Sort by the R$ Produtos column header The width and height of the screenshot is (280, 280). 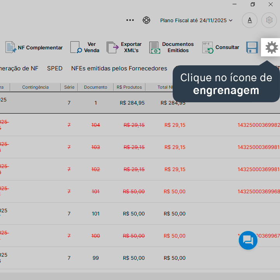tap(129, 87)
